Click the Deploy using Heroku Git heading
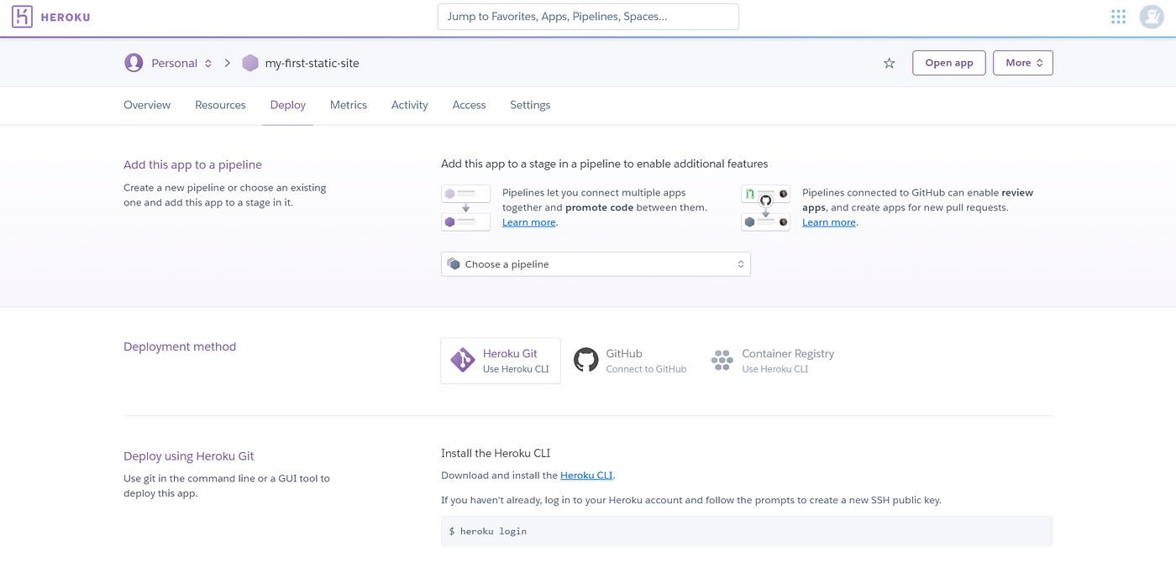 coord(189,456)
